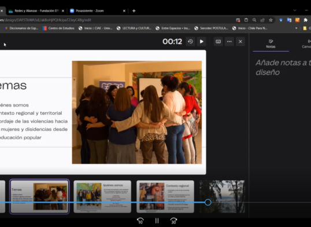Open 'LECTURA y CULTUR...' bookmark

134,28
